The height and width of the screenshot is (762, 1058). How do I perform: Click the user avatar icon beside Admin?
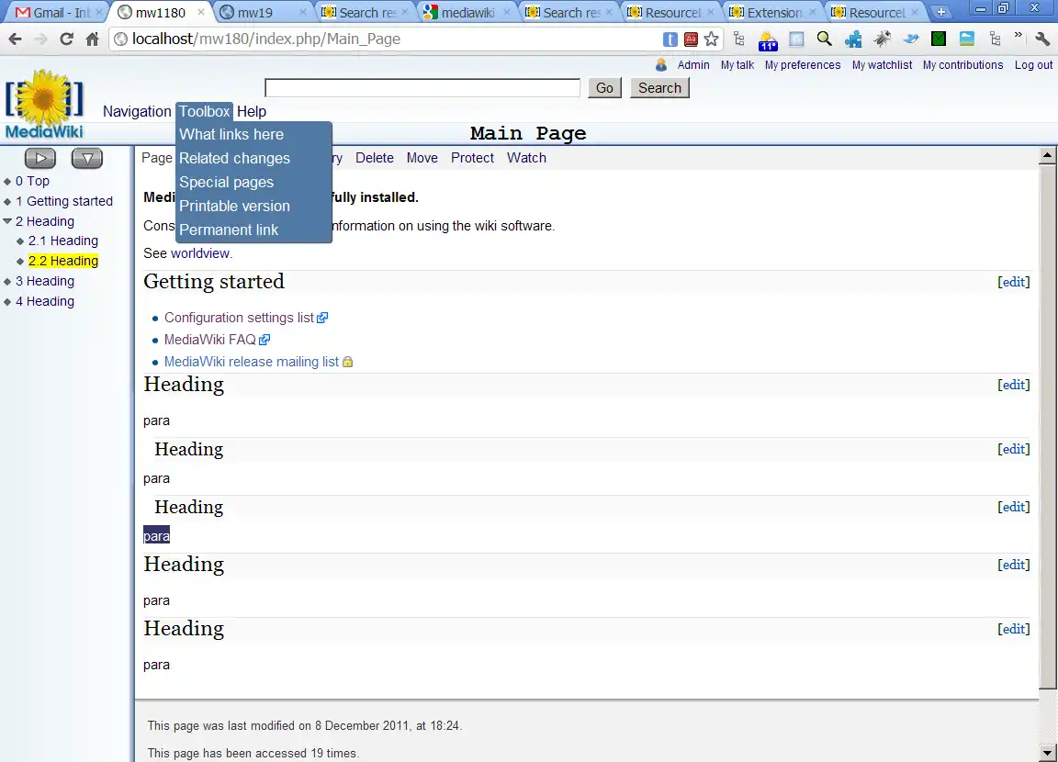[x=661, y=65]
